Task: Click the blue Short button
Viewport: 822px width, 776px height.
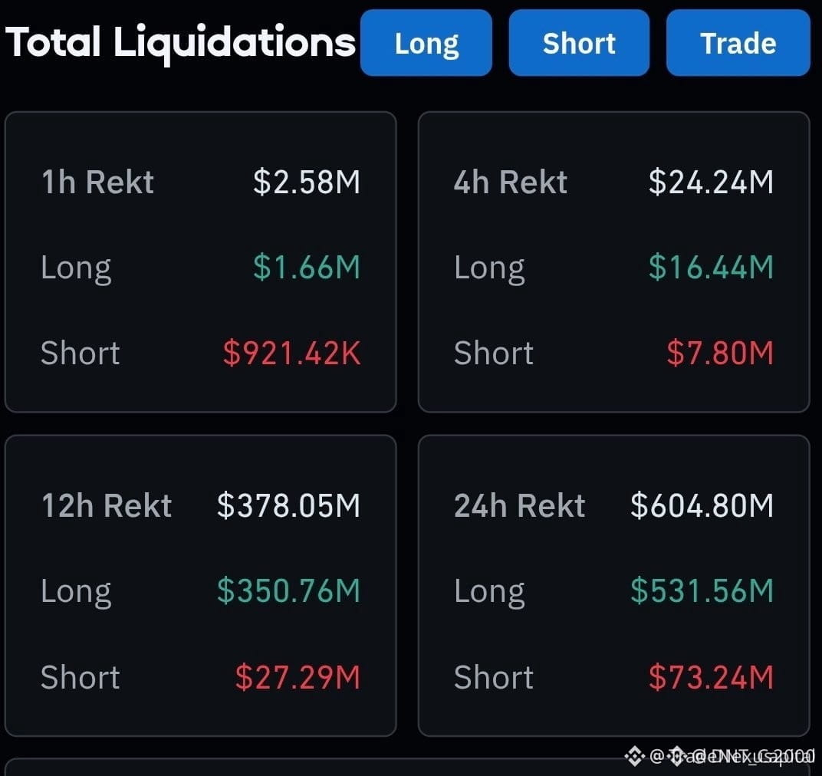Action: click(x=579, y=42)
